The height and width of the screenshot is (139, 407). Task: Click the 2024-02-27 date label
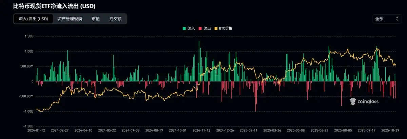click(x=60, y=130)
